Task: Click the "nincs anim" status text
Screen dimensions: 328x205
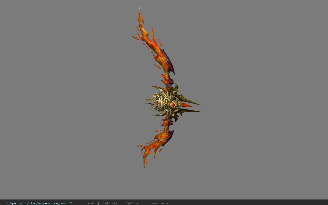Action: pyautogui.click(x=159, y=203)
